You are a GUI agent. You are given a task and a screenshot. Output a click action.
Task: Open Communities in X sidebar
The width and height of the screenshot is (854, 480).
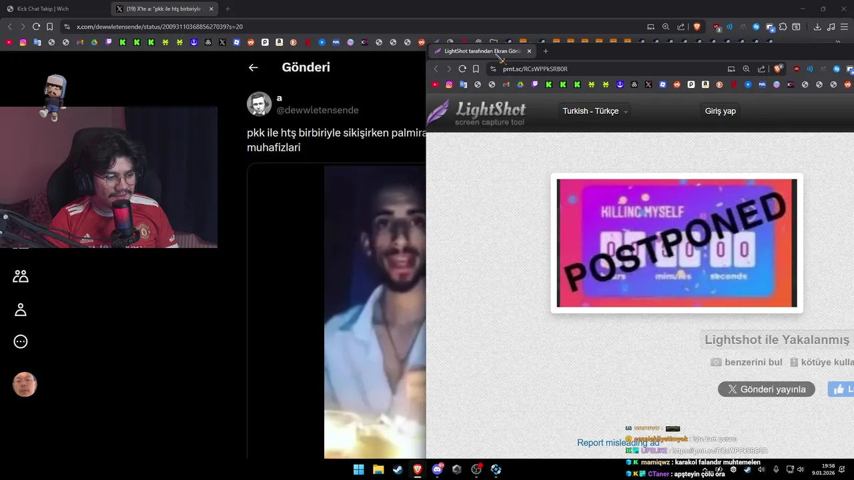coord(21,276)
